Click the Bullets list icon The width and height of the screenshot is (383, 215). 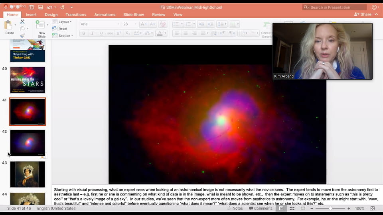[x=176, y=24]
